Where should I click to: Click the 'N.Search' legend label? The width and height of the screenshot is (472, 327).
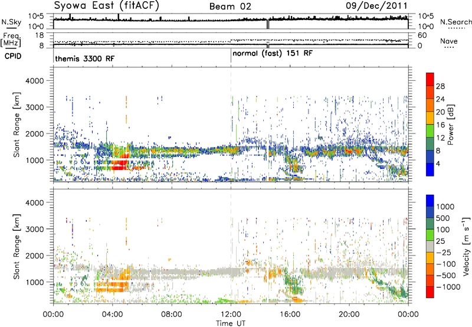(x=455, y=22)
